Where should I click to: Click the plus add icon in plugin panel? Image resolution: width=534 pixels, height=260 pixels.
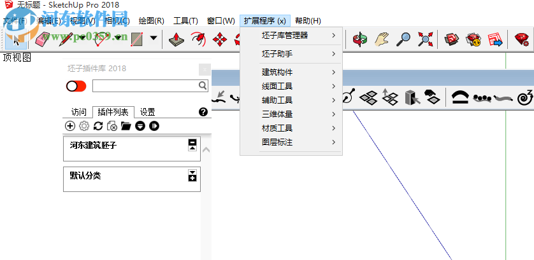(x=70, y=126)
